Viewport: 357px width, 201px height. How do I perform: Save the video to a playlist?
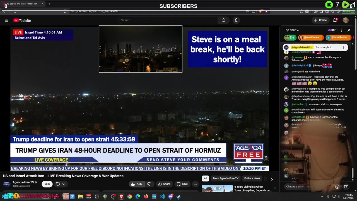coord(182,184)
